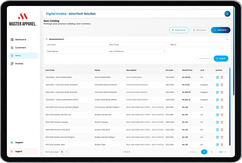Edit the COLD BOX RESIN GP202GTE item
This screenshot has width=242, height=163.
click(217, 85)
